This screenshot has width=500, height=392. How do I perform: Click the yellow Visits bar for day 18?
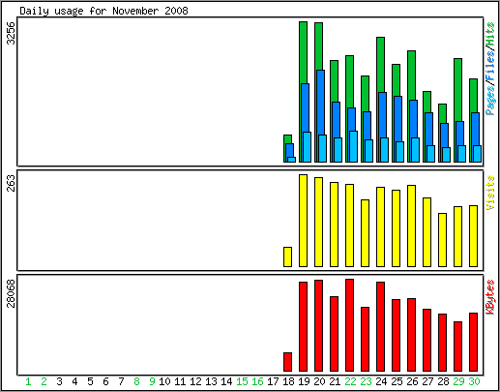pyautogui.click(x=287, y=256)
